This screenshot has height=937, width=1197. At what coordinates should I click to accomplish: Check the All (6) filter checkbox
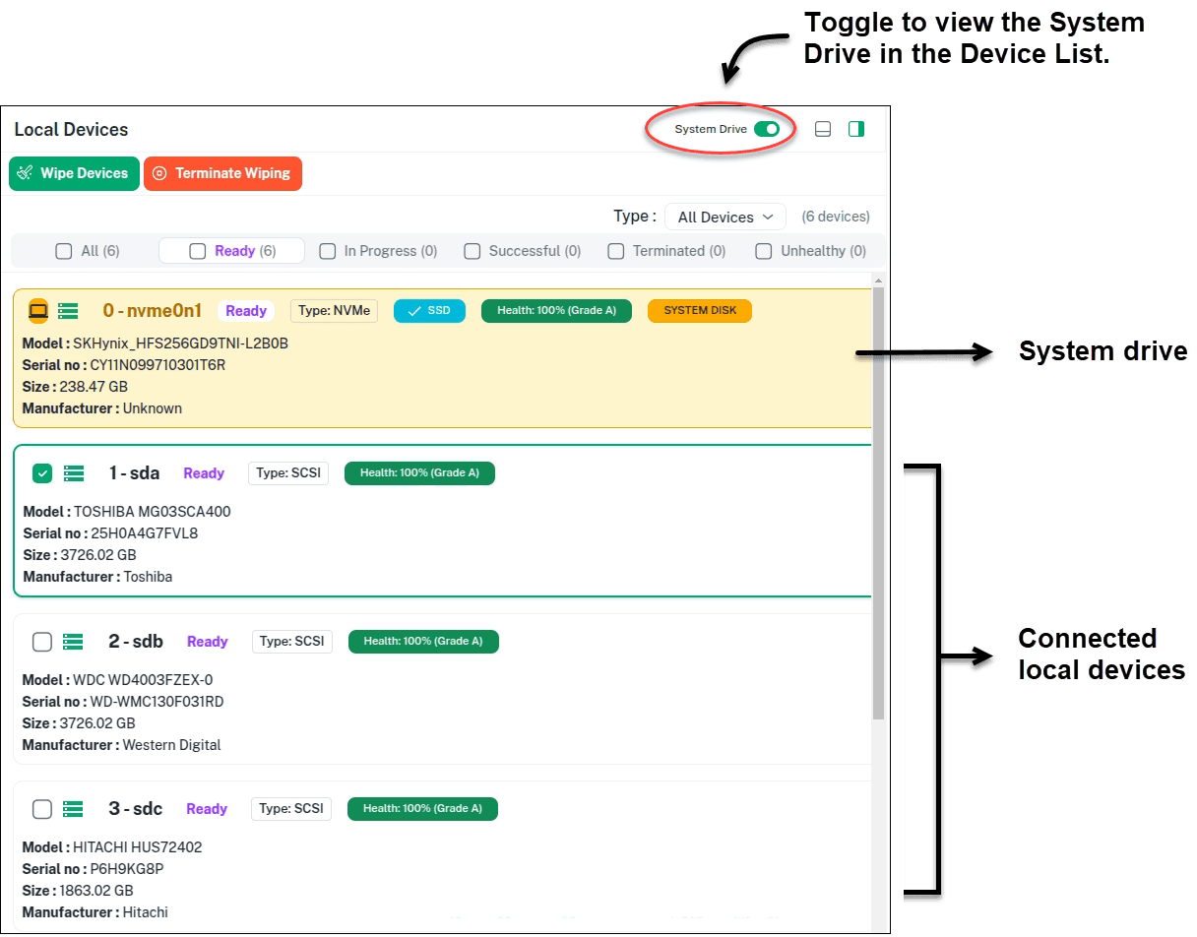[x=64, y=251]
